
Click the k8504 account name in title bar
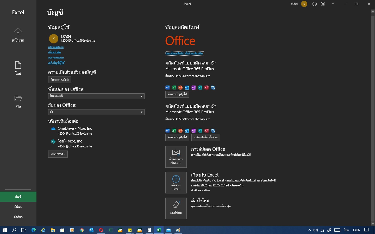click(x=294, y=4)
